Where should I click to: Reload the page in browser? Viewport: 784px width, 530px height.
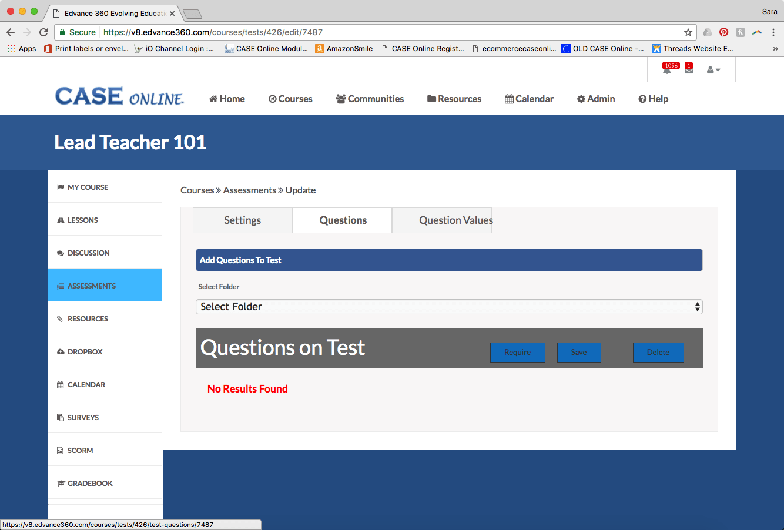[x=43, y=32]
